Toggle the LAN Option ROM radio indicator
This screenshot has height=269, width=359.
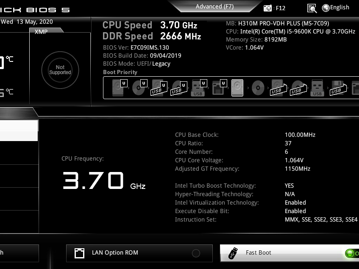tap(196, 253)
